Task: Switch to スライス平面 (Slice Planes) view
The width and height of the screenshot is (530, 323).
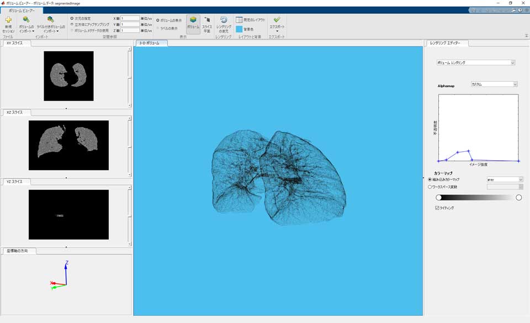Action: [x=207, y=20]
